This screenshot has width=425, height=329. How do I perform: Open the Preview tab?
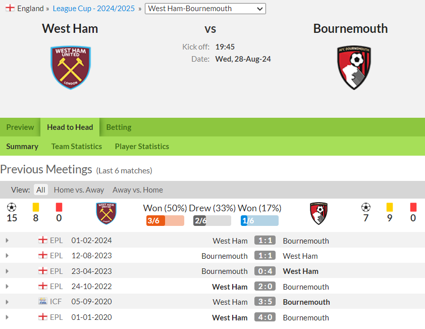20,127
